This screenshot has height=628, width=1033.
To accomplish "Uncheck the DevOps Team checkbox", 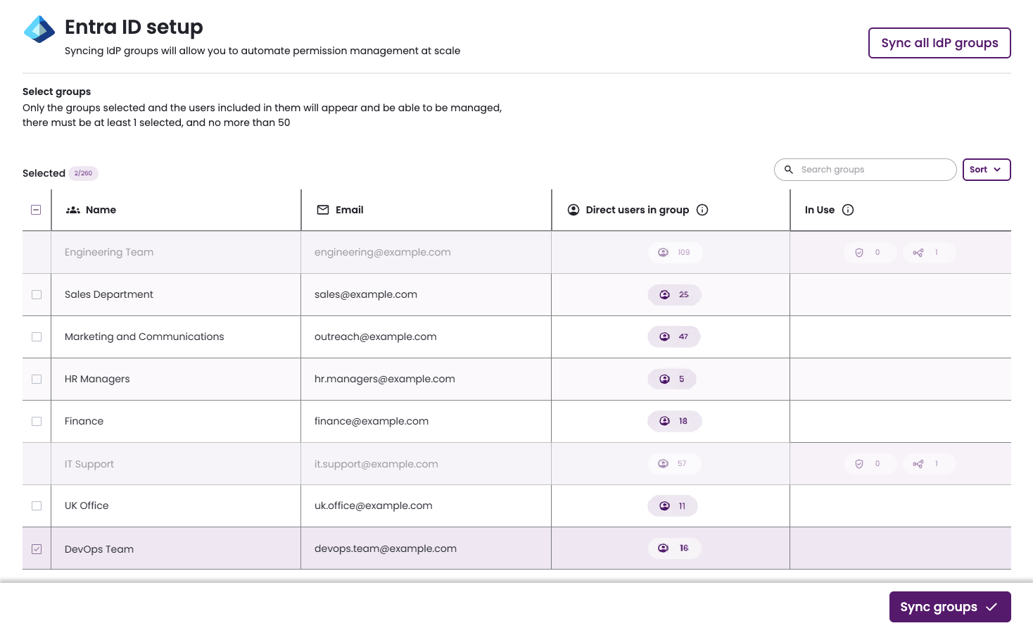I will click(x=37, y=549).
